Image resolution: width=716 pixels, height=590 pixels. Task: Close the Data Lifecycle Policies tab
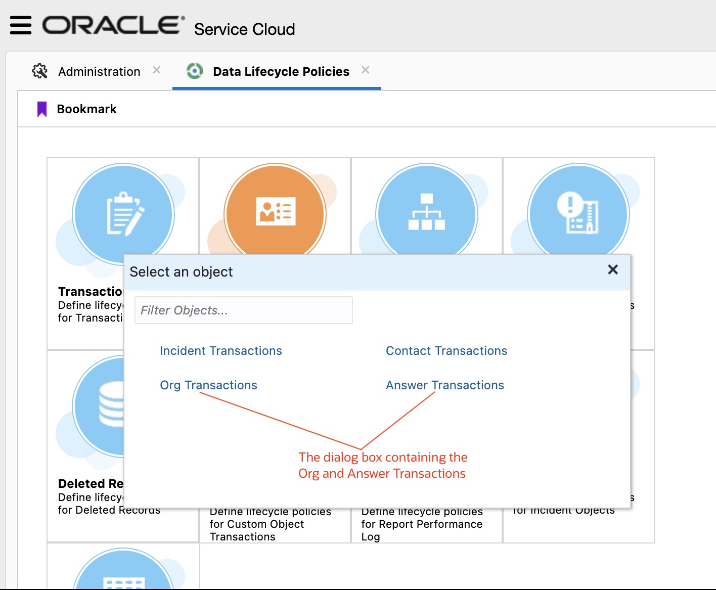tap(366, 70)
